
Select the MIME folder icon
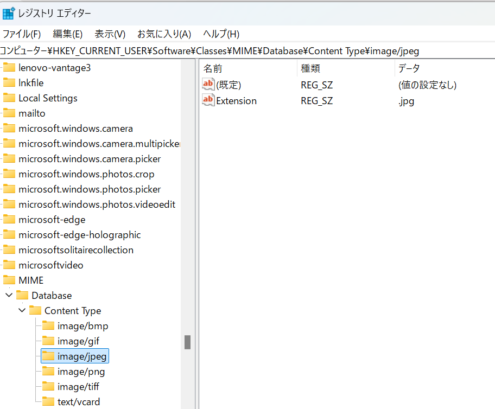(x=9, y=280)
